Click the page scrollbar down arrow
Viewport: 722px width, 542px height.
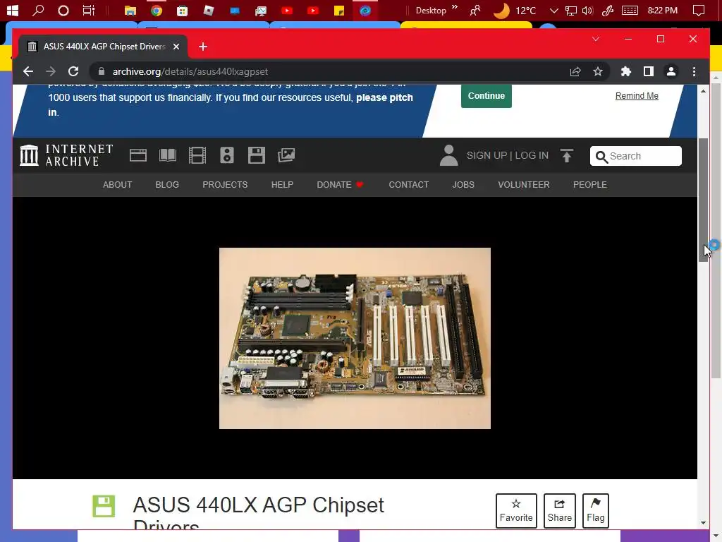[x=703, y=523]
